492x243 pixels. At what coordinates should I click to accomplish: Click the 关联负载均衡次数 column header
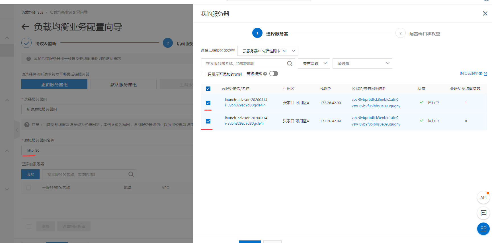click(465, 89)
